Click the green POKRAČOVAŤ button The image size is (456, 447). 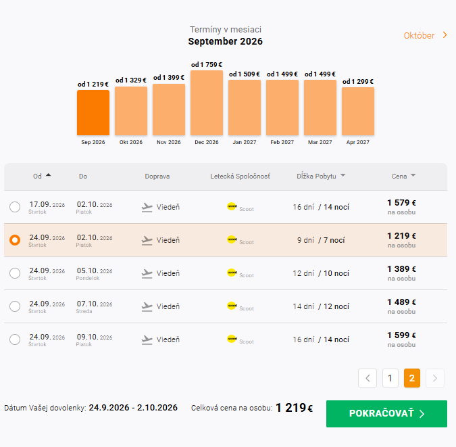click(x=386, y=414)
